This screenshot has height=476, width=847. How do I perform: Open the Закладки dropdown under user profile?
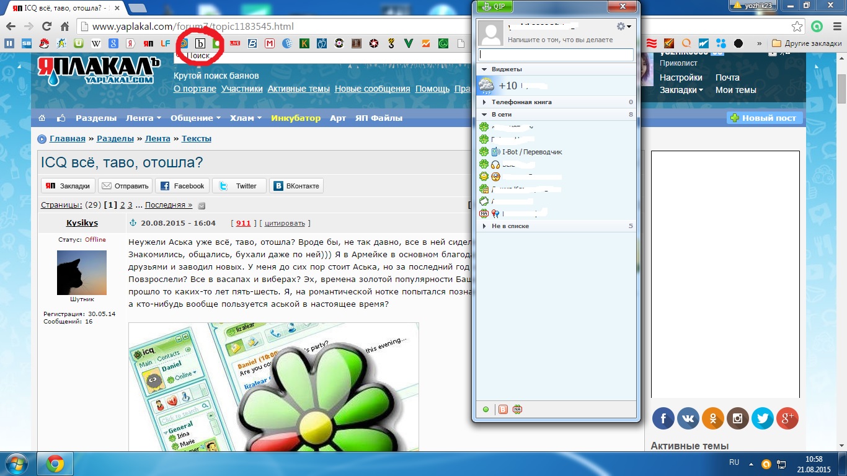tap(681, 90)
